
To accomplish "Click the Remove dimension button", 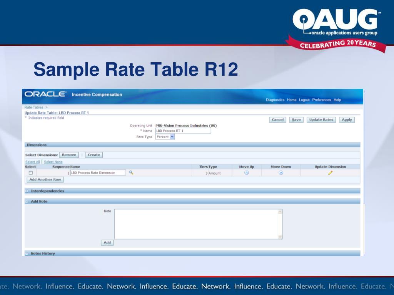I will click(x=69, y=155).
